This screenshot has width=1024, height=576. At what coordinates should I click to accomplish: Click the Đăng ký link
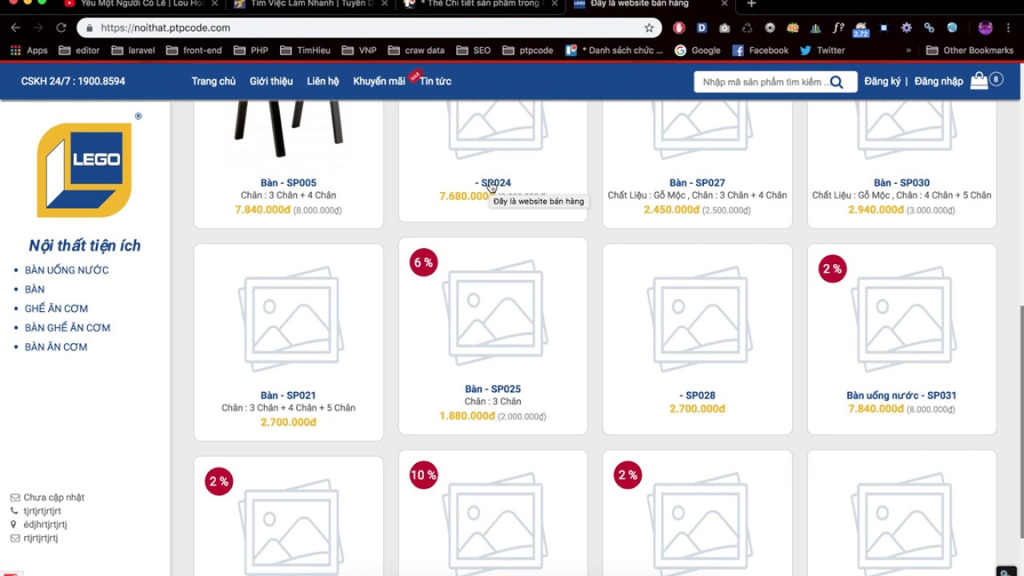882,82
